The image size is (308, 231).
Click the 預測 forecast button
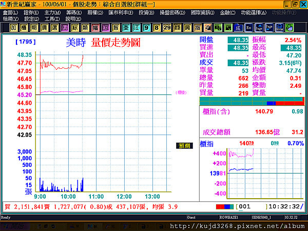tap(184, 146)
